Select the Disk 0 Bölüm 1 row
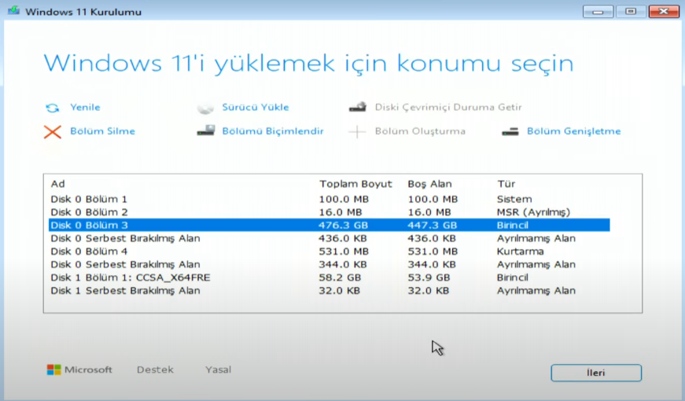Image resolution: width=685 pixels, height=401 pixels. [330, 199]
